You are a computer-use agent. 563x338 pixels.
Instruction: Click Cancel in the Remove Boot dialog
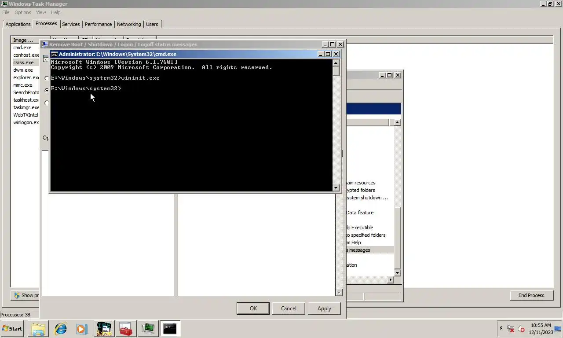click(289, 309)
